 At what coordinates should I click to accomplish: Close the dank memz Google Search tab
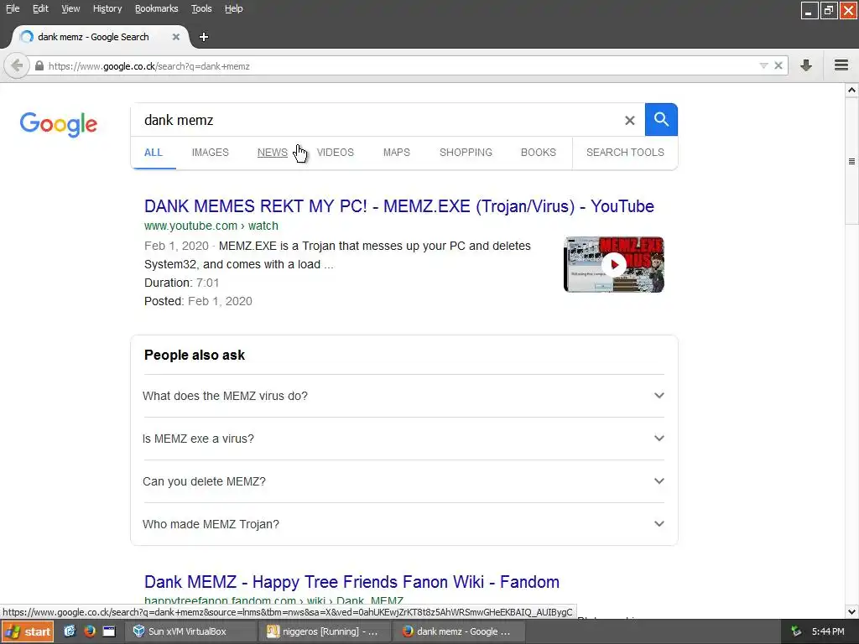(176, 37)
